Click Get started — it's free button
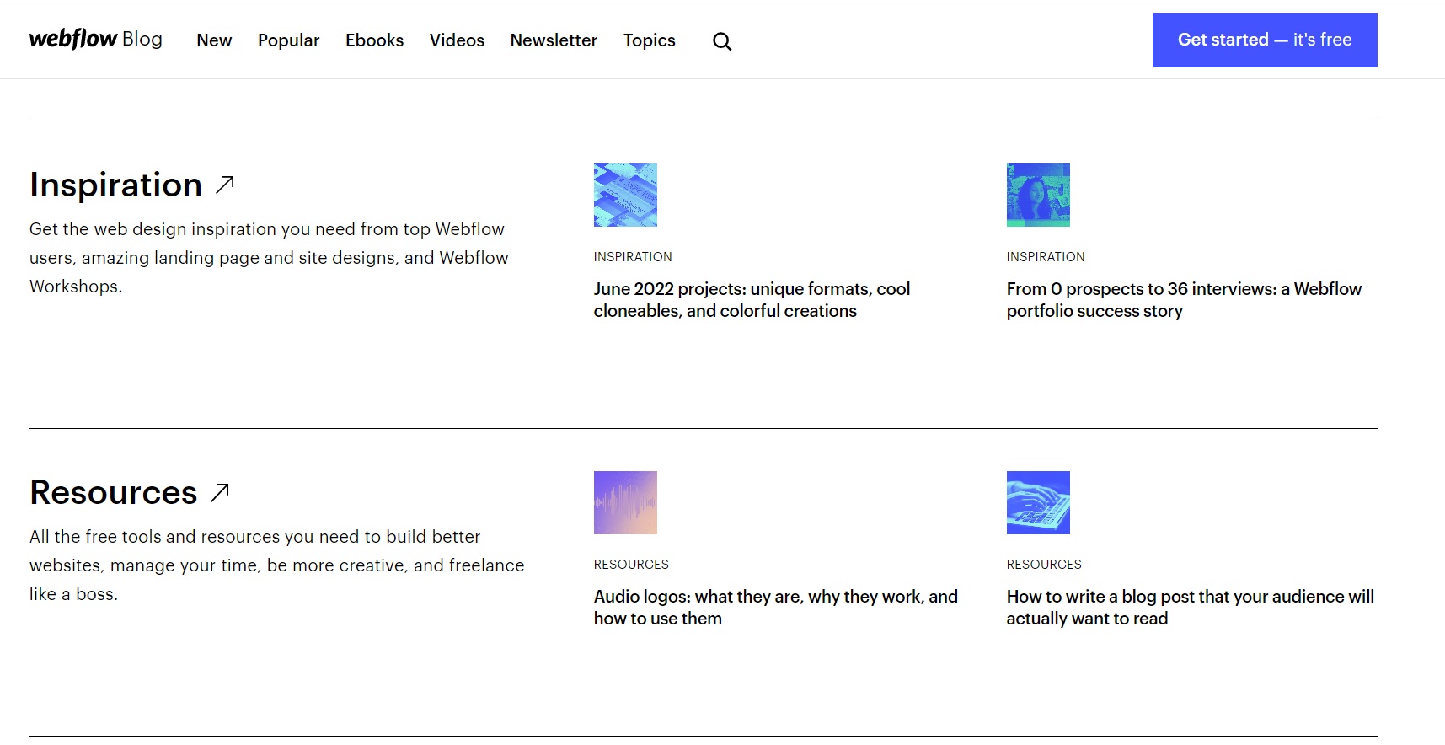1445x745 pixels. tap(1265, 40)
